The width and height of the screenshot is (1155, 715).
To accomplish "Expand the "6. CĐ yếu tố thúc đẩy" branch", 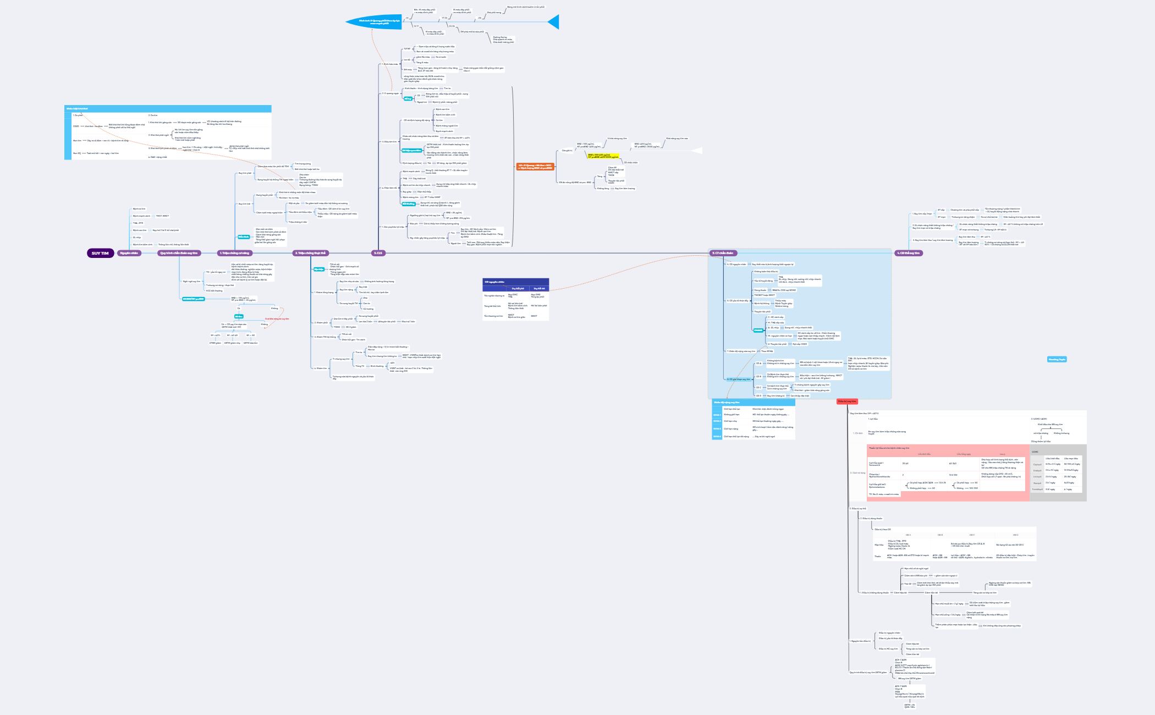I will click(738, 301).
